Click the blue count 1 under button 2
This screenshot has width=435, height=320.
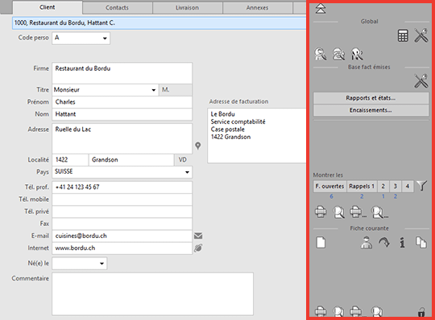(383, 196)
